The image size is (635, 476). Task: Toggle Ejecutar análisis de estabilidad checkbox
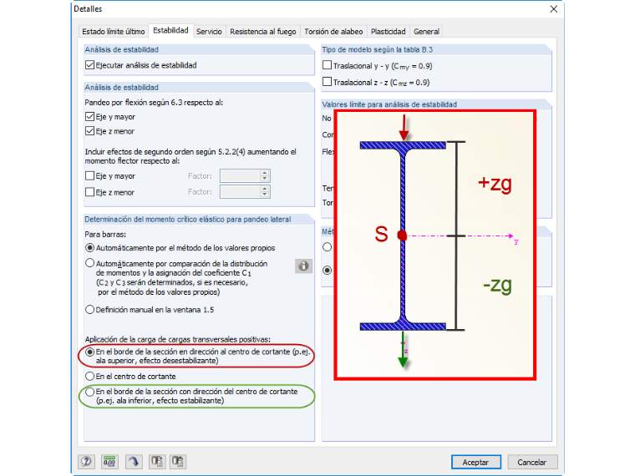pyautogui.click(x=89, y=65)
